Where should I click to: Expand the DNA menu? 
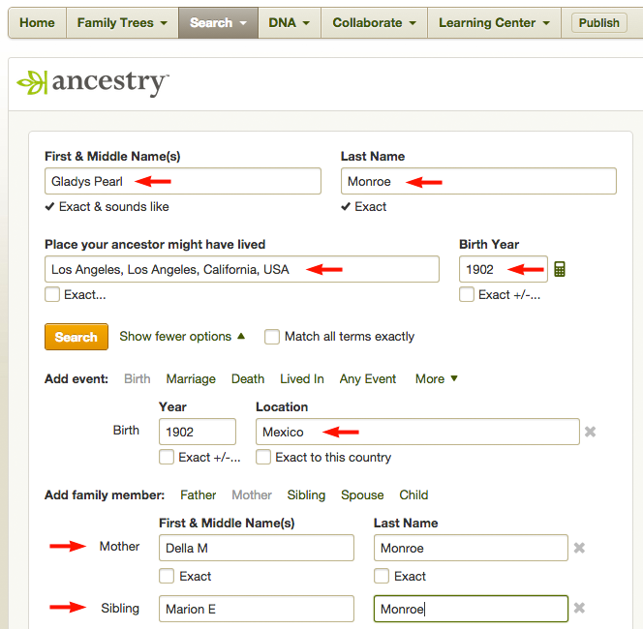[x=290, y=22]
